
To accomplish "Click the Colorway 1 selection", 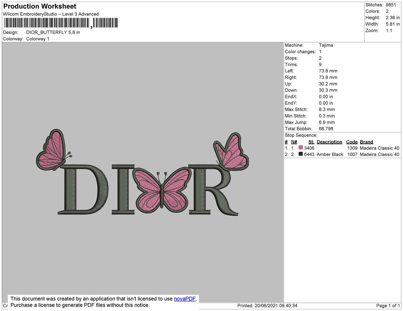I will click(38, 39).
